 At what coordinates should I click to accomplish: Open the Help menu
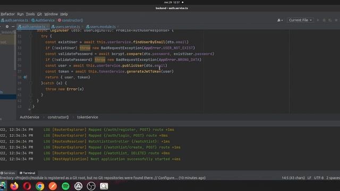(64, 14)
